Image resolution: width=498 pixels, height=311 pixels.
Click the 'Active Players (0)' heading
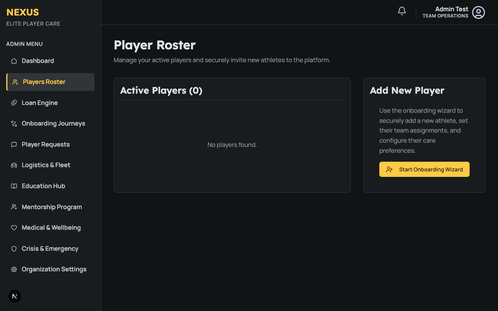click(x=161, y=91)
